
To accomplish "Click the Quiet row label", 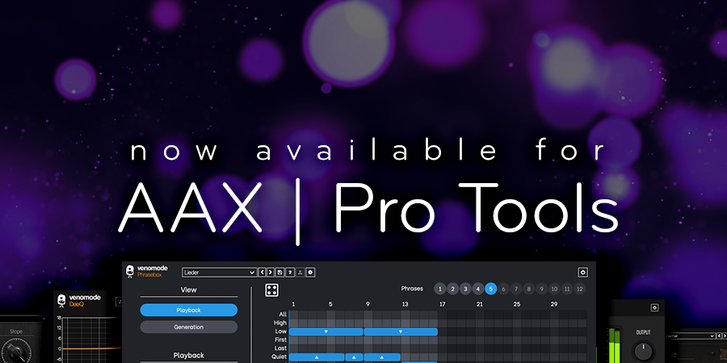I will (280, 357).
